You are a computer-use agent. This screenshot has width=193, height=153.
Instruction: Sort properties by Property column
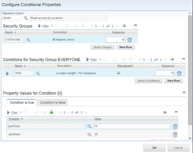14,119
